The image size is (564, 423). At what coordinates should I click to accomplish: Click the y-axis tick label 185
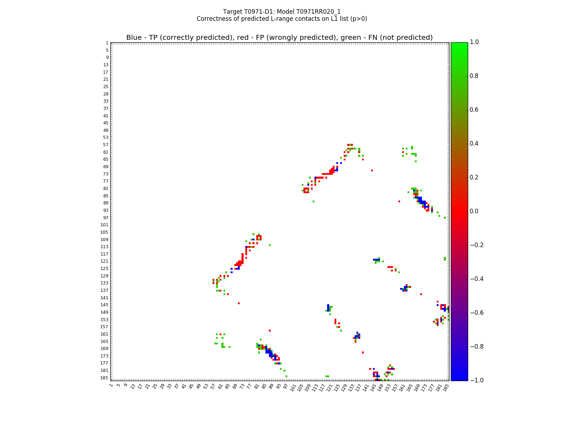(x=104, y=378)
